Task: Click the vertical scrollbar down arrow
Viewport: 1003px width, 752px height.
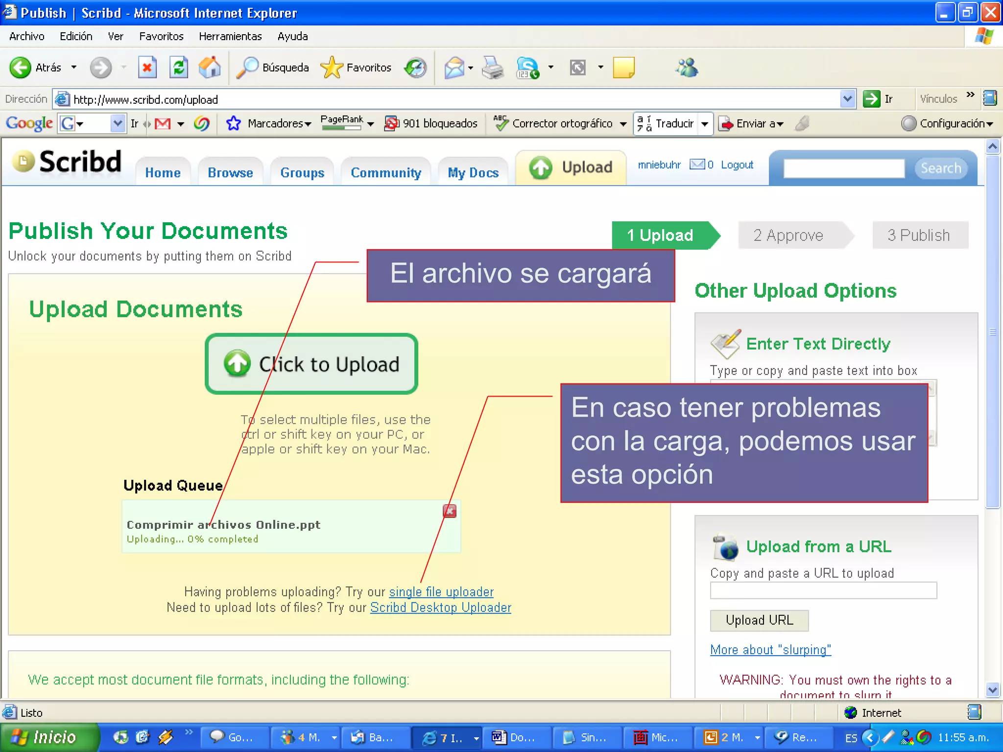Action: pyautogui.click(x=993, y=690)
